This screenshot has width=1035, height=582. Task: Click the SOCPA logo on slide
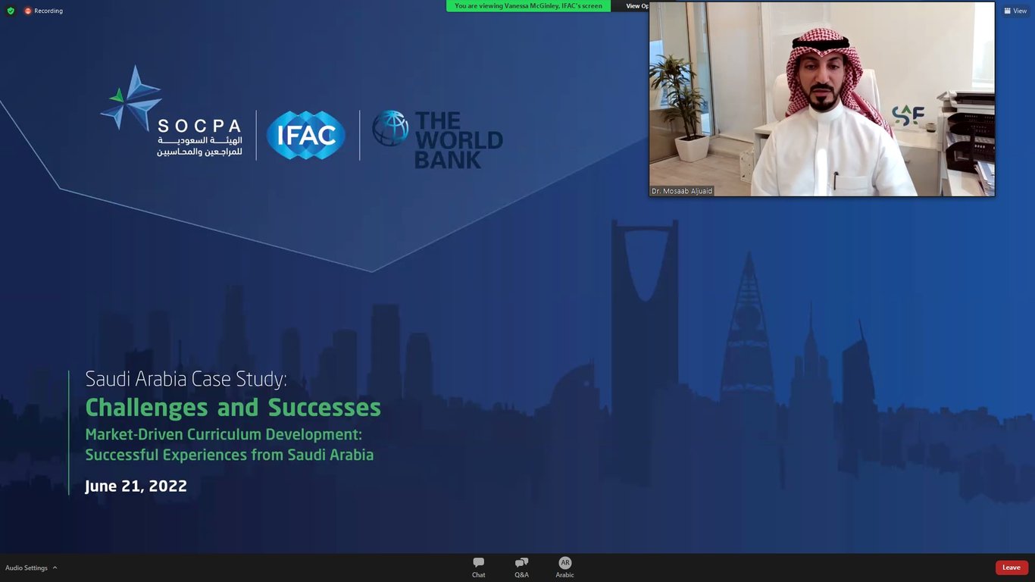(171, 112)
